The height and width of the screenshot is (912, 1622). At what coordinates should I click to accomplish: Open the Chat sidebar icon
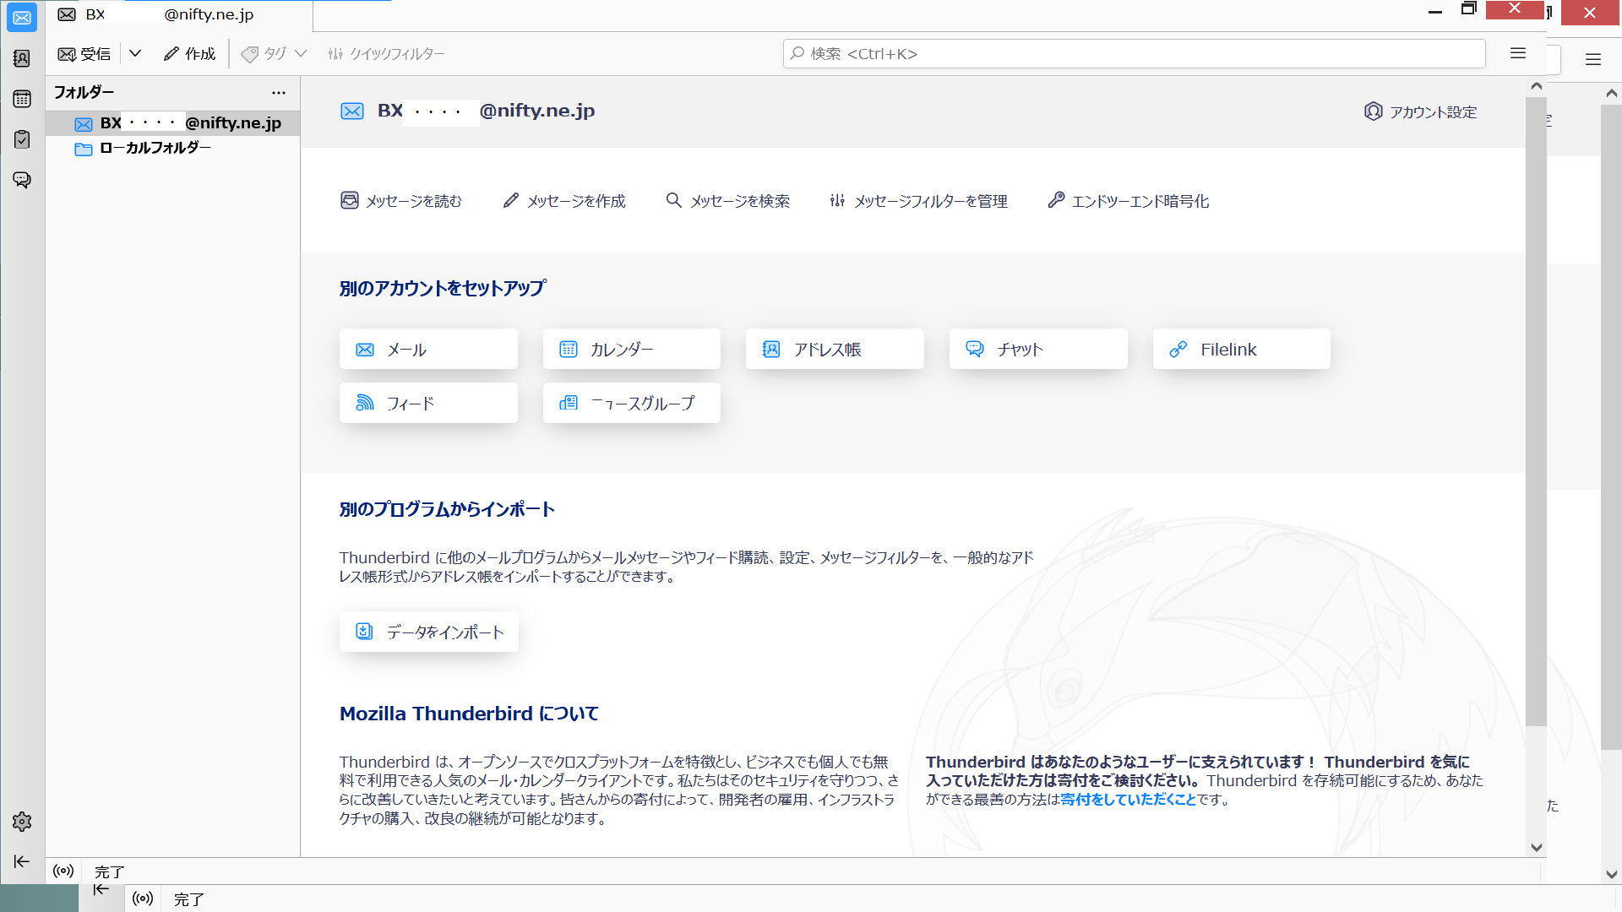(22, 180)
